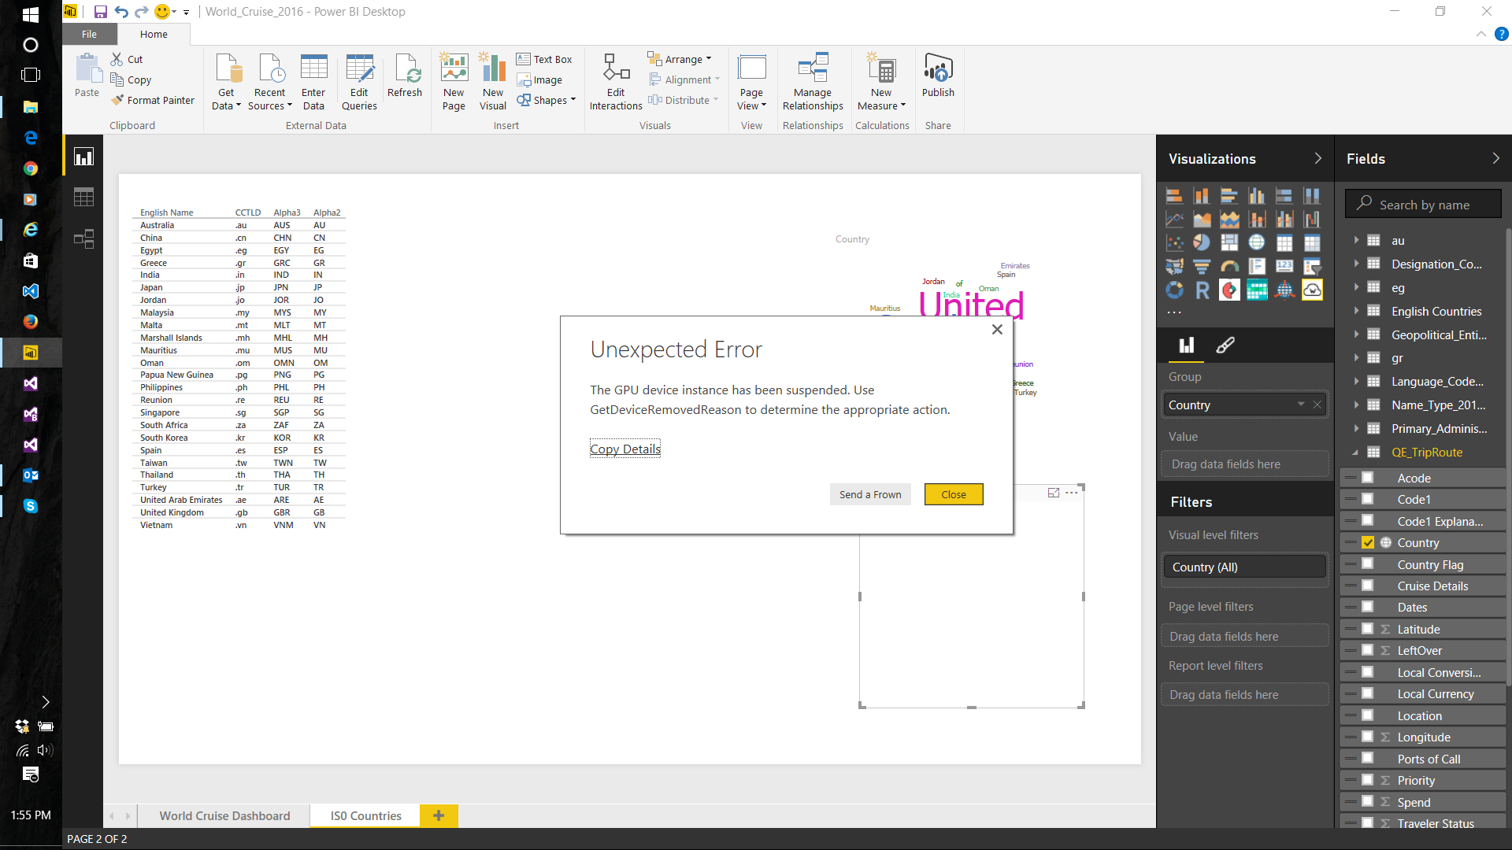Viewport: 1512px width, 850px height.
Task: Select the Home ribbon tab
Action: pyautogui.click(x=154, y=34)
